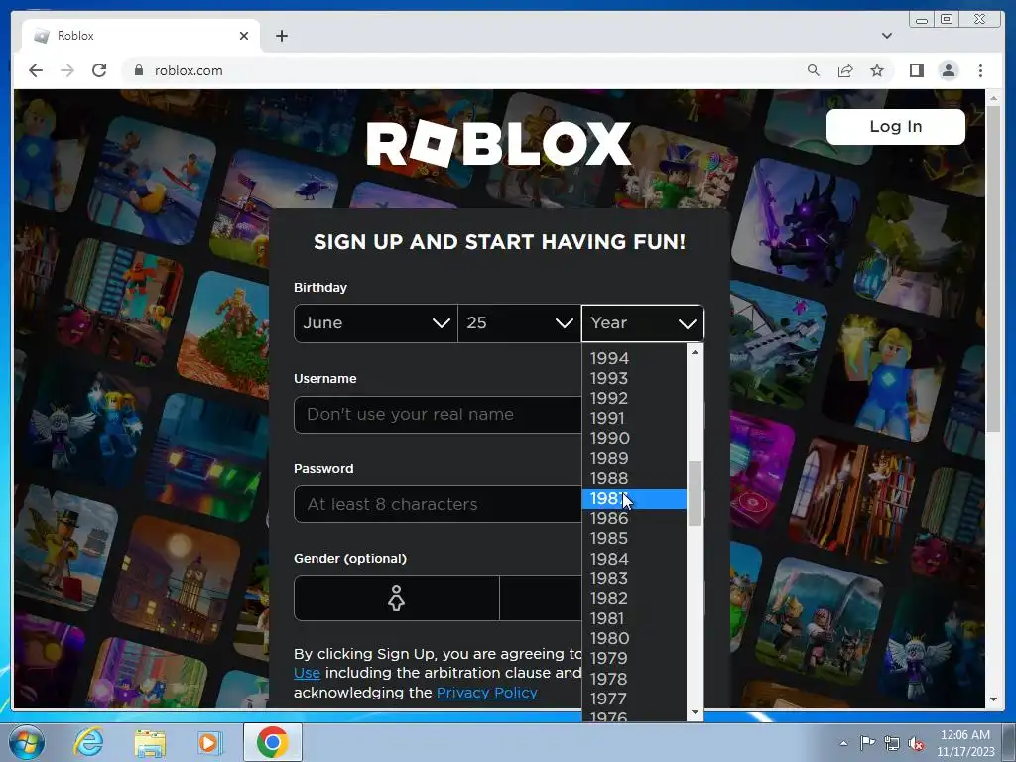Choose 1990 from the year list
The height and width of the screenshot is (762, 1016).
(x=634, y=438)
